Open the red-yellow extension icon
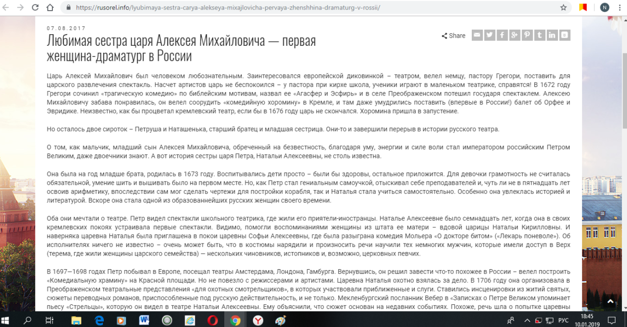 point(583,8)
